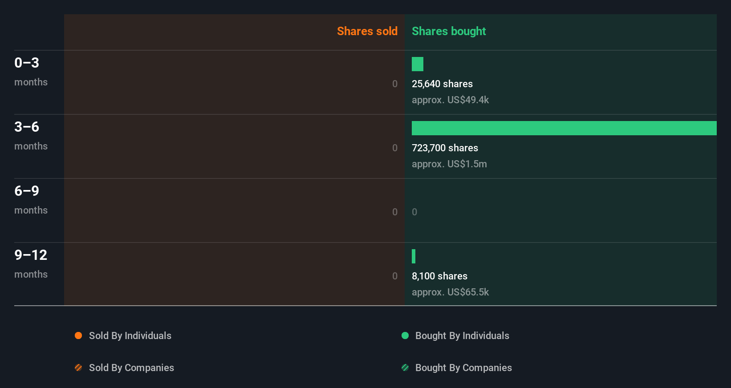731x388 pixels.
Task: Select the Shares sold column header
Action: 367,31
